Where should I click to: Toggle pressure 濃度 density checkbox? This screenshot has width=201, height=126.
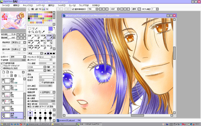[33, 107]
